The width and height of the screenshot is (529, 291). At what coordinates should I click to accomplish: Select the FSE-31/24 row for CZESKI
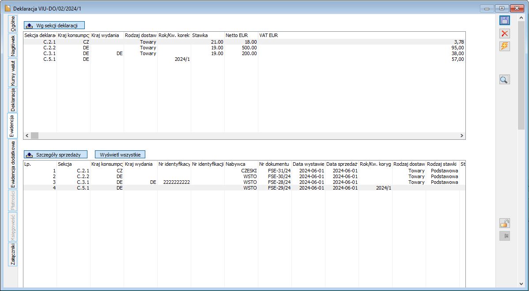274,171
